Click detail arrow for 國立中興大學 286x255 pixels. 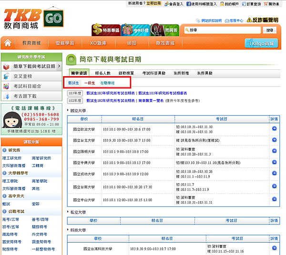[x=274, y=162]
